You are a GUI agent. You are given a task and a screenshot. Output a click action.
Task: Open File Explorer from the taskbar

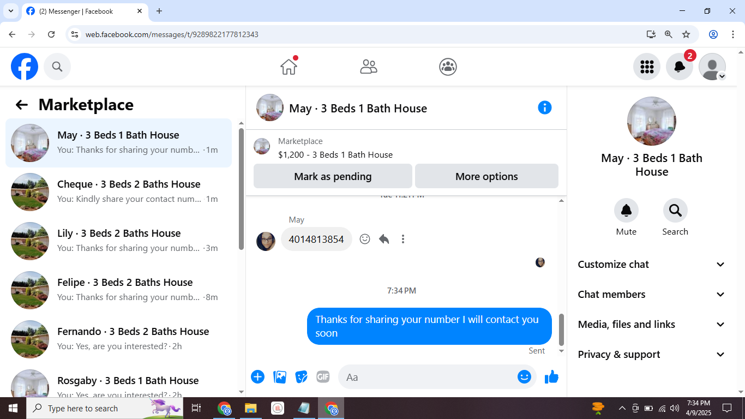pos(251,408)
